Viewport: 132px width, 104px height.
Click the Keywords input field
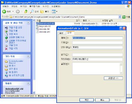(97, 59)
